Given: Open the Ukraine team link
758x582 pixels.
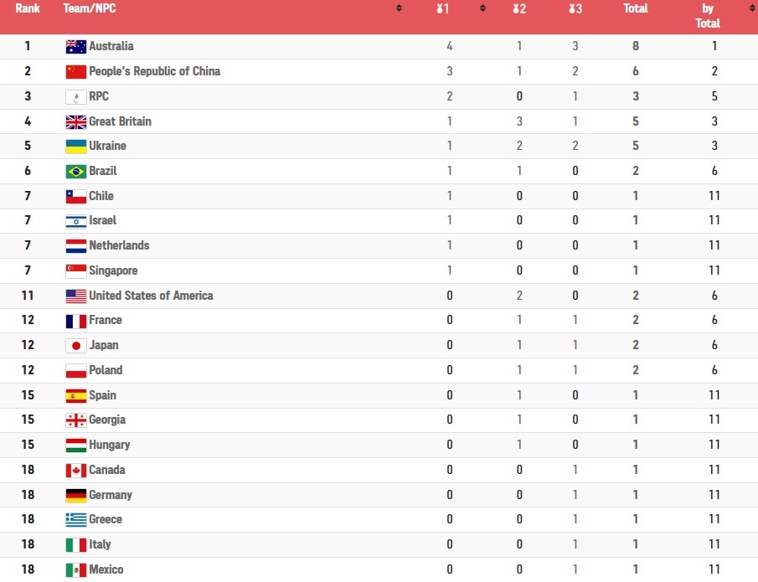Looking at the screenshot, I should pyautogui.click(x=107, y=146).
